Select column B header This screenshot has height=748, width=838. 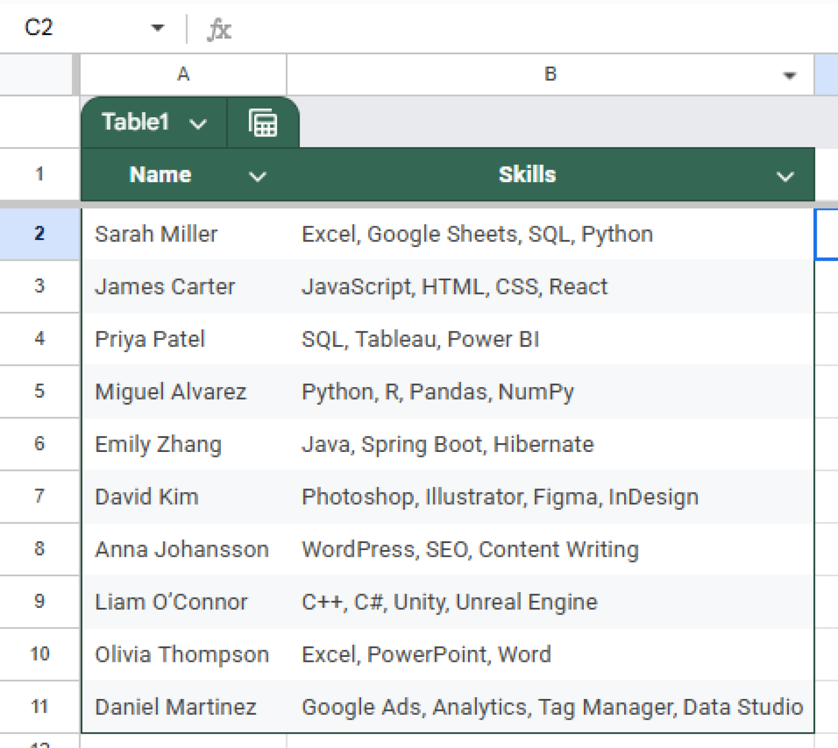(550, 75)
